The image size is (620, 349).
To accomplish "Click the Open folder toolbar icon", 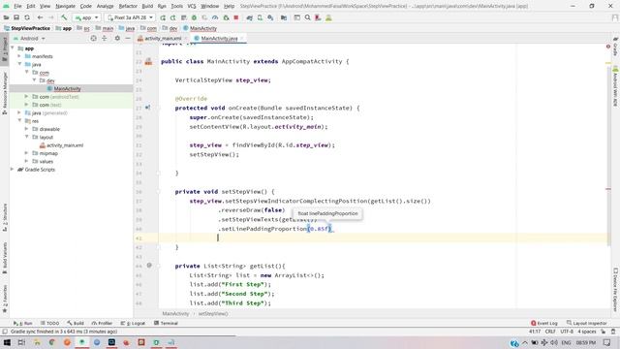I will pos(6,17).
